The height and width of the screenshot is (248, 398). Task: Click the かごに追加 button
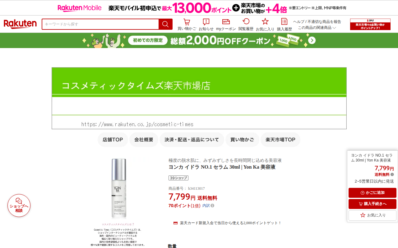coord(373,193)
